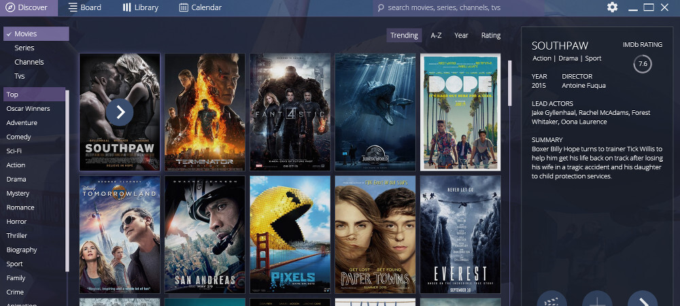Open the settings gear icon
The height and width of the screenshot is (306, 680).
[612, 7]
